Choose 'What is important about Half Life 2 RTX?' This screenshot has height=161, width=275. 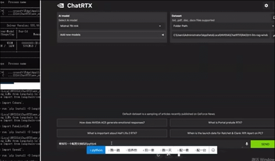[x=112, y=133]
